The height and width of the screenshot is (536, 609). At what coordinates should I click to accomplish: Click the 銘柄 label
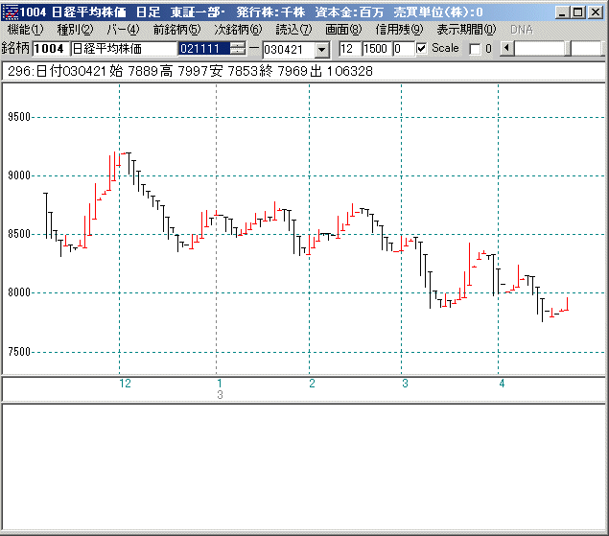coord(15,48)
